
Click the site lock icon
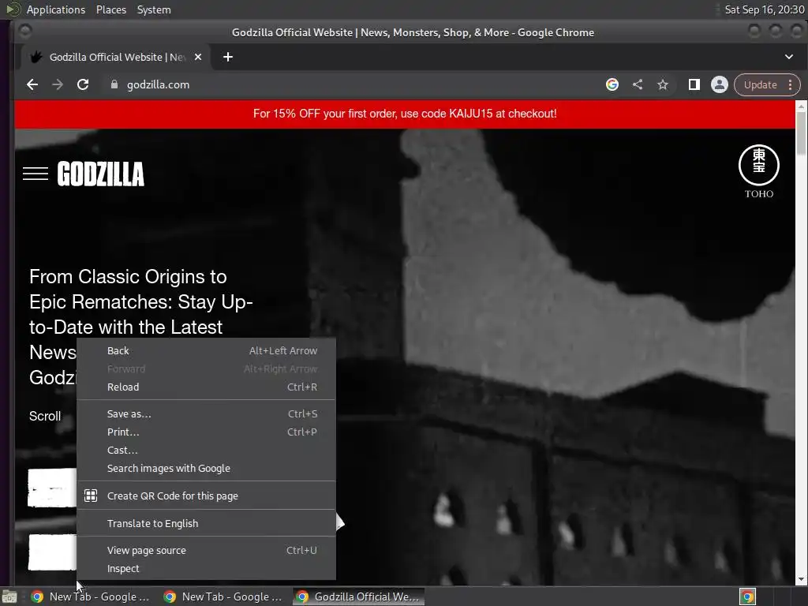point(114,85)
